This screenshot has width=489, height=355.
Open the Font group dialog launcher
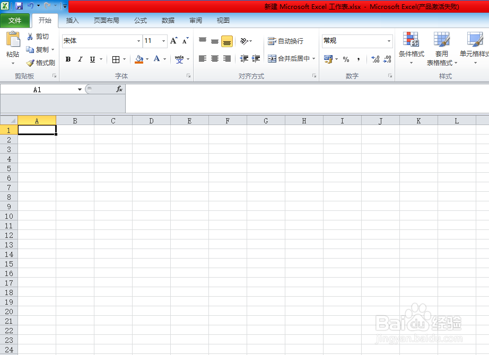pyautogui.click(x=189, y=76)
